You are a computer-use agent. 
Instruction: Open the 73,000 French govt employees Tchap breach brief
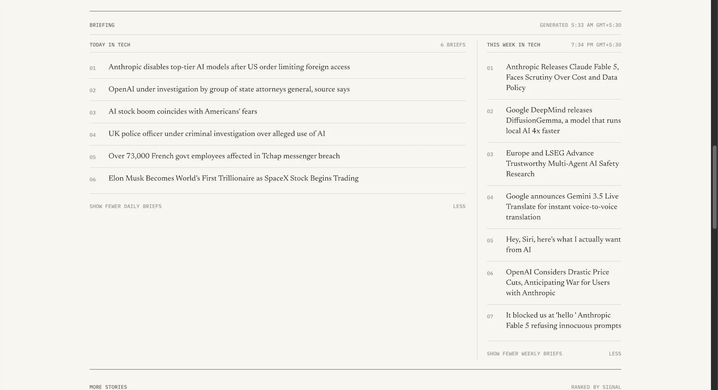[x=224, y=156]
